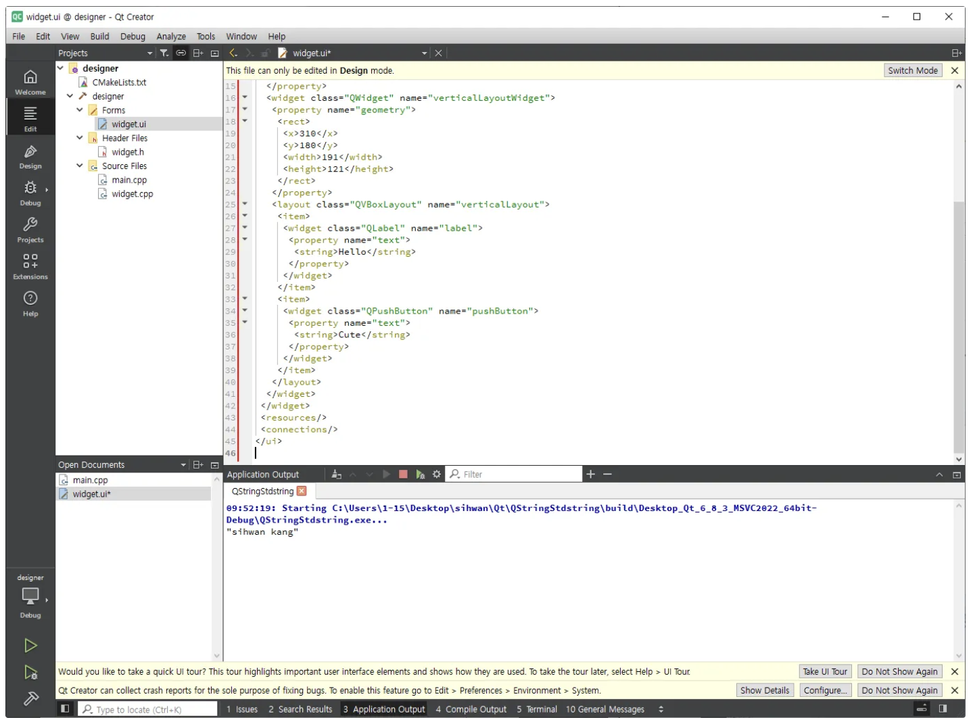
Task: Open Design mode in sidebar
Action: tap(30, 156)
